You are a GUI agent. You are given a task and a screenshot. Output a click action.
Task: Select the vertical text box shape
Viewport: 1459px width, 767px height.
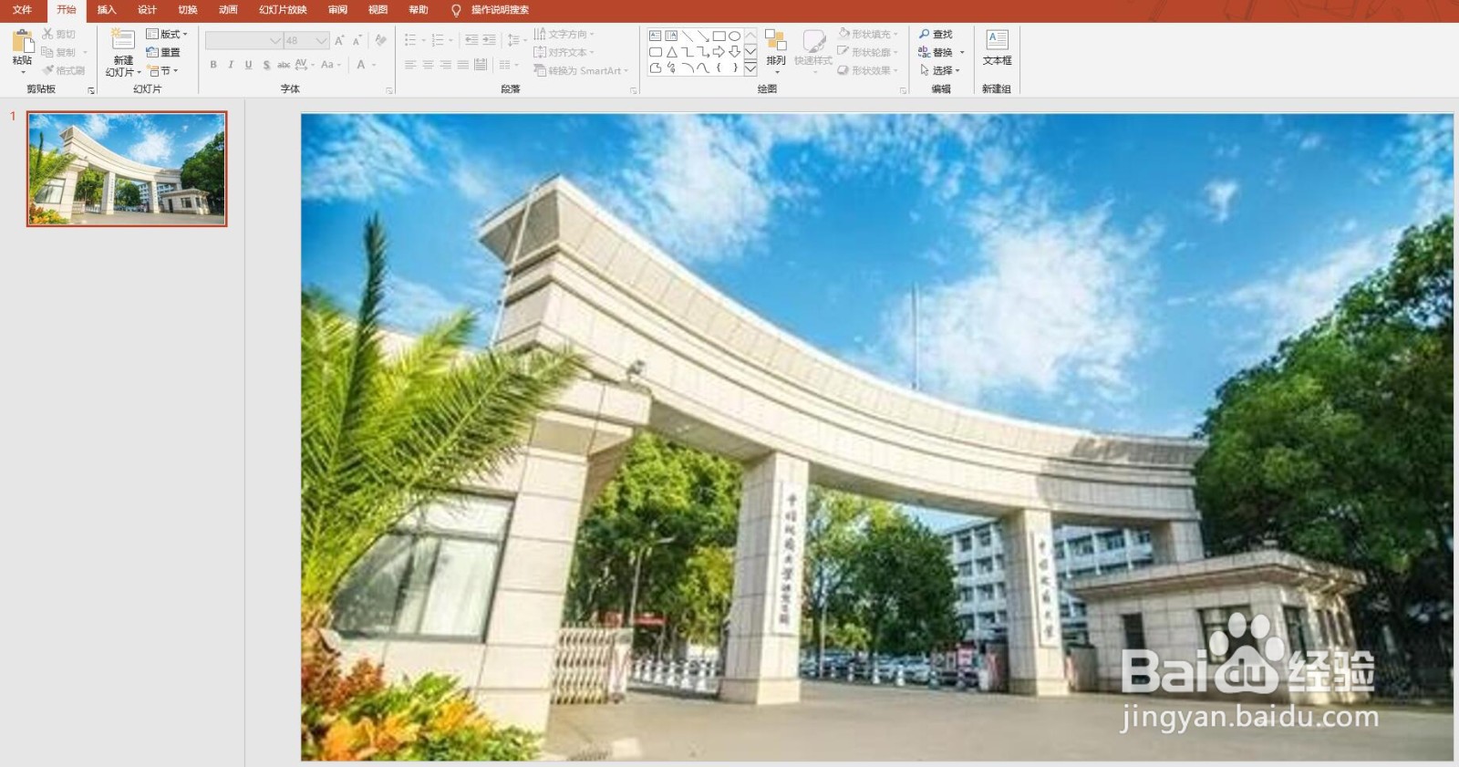point(671,36)
